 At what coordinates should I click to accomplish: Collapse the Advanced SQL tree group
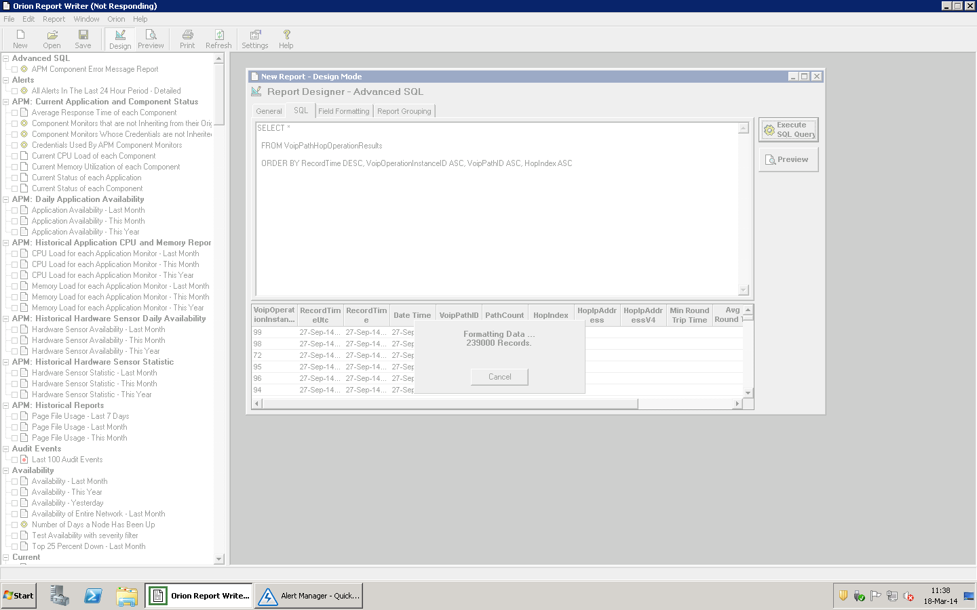click(5, 58)
